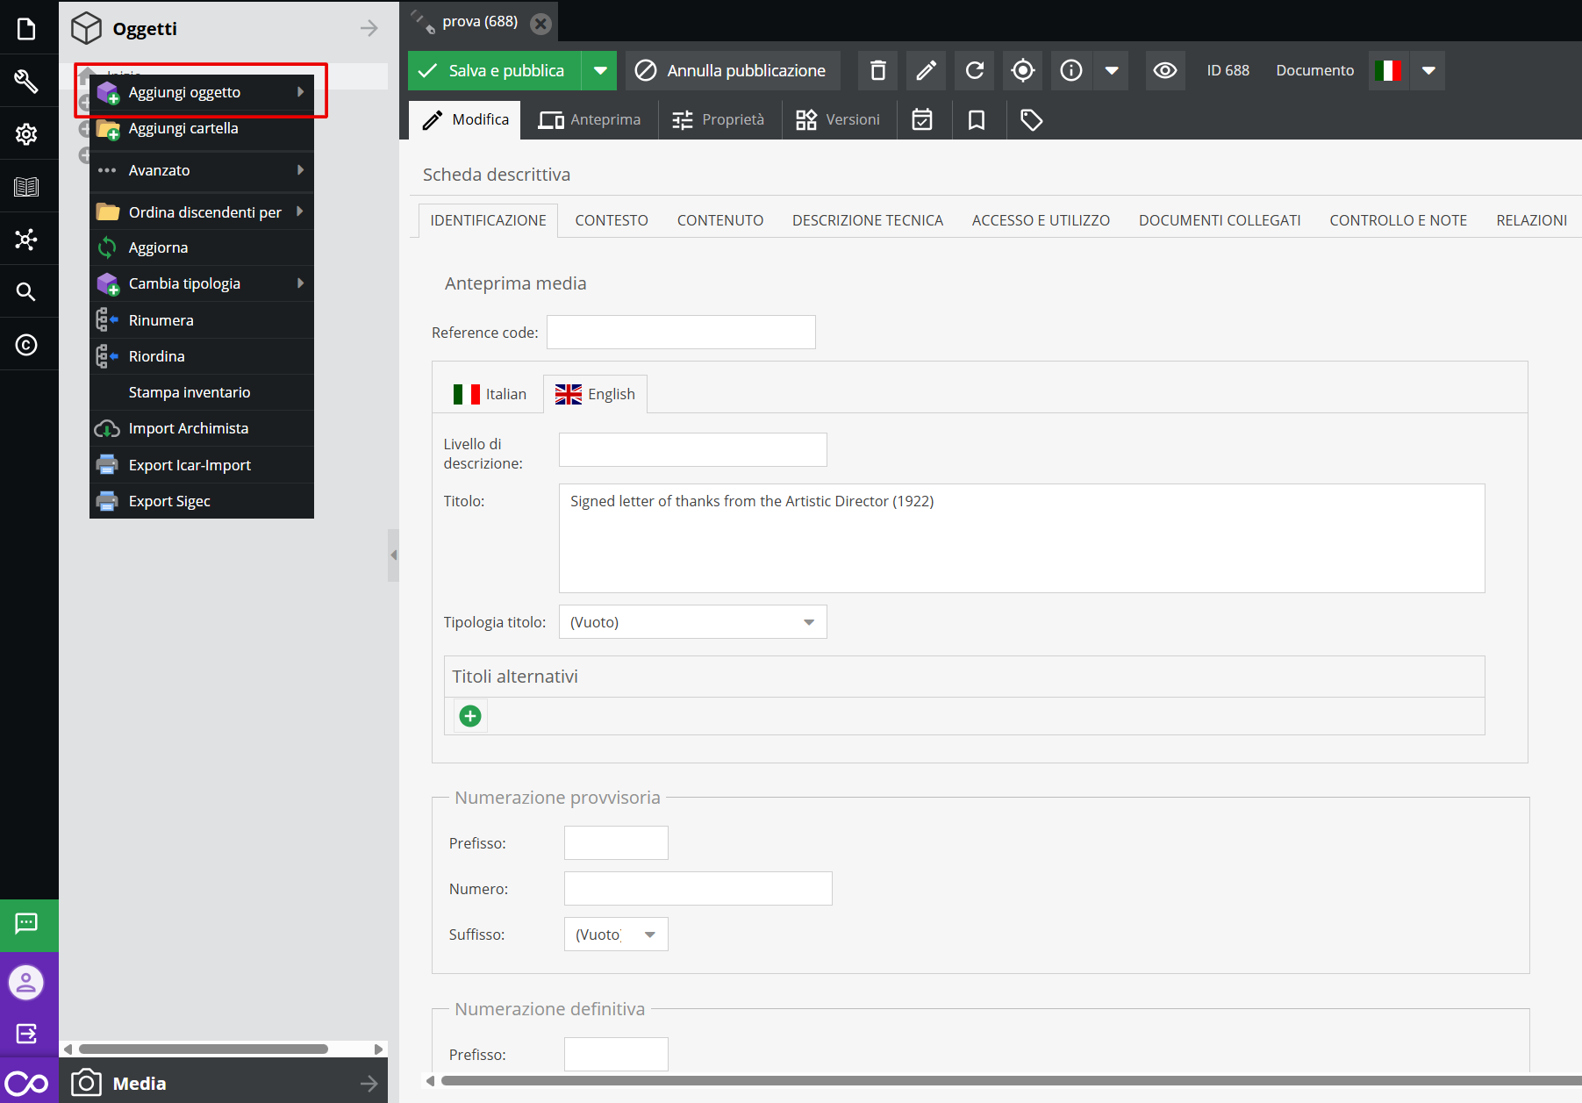Screen dimensions: 1582x1103
Task: Locate document in tree with target icon
Action: pos(1022,70)
